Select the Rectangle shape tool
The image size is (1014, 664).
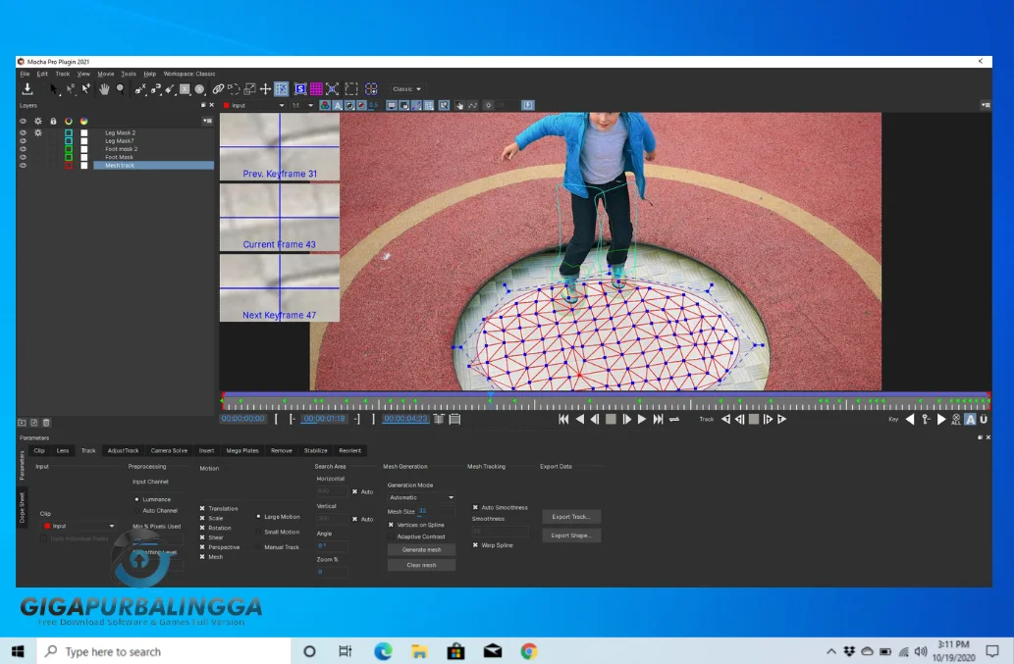pos(185,89)
